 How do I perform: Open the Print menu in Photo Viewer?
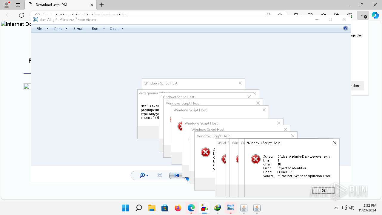click(58, 29)
